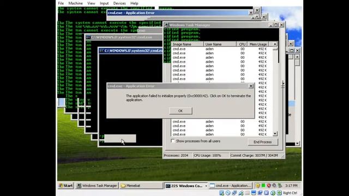Click 'CPU Usage: 100%' status text

click(x=207, y=156)
